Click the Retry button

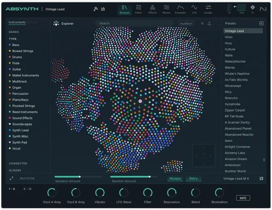point(193,178)
